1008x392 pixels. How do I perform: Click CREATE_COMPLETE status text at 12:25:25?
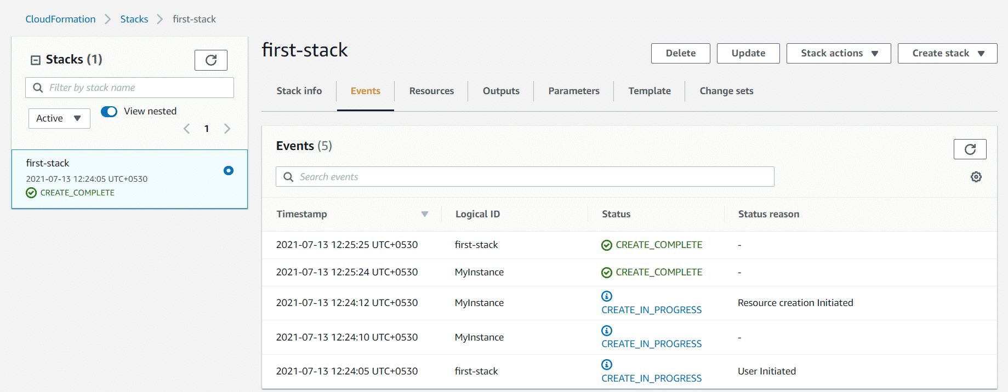659,245
